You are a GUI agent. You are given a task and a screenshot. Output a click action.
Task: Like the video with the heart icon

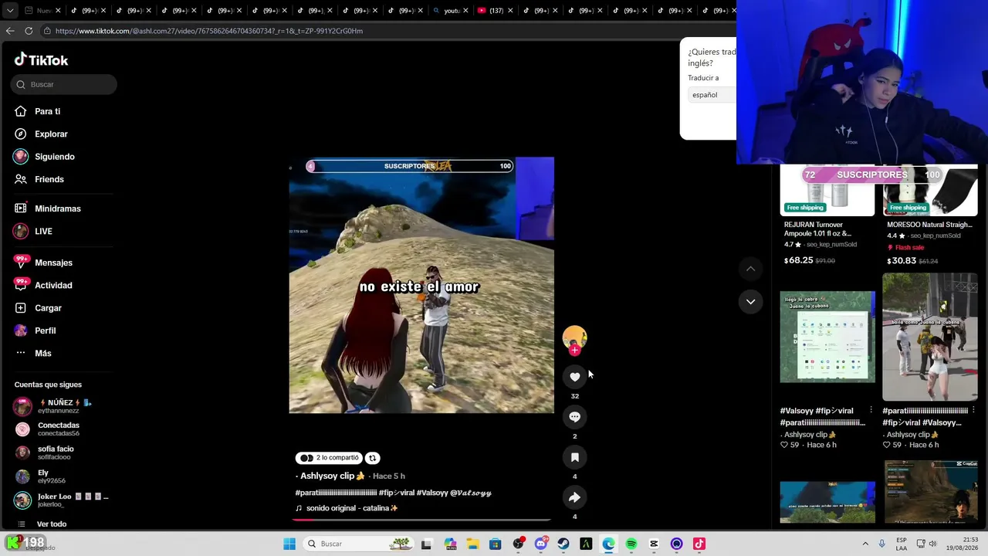574,376
